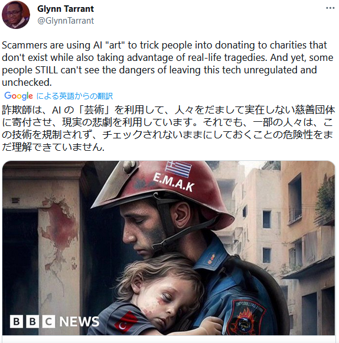This screenshot has height=343, width=339.
Task: Click the による英語からの翻訳 translation label
Action: pyautogui.click(x=74, y=96)
